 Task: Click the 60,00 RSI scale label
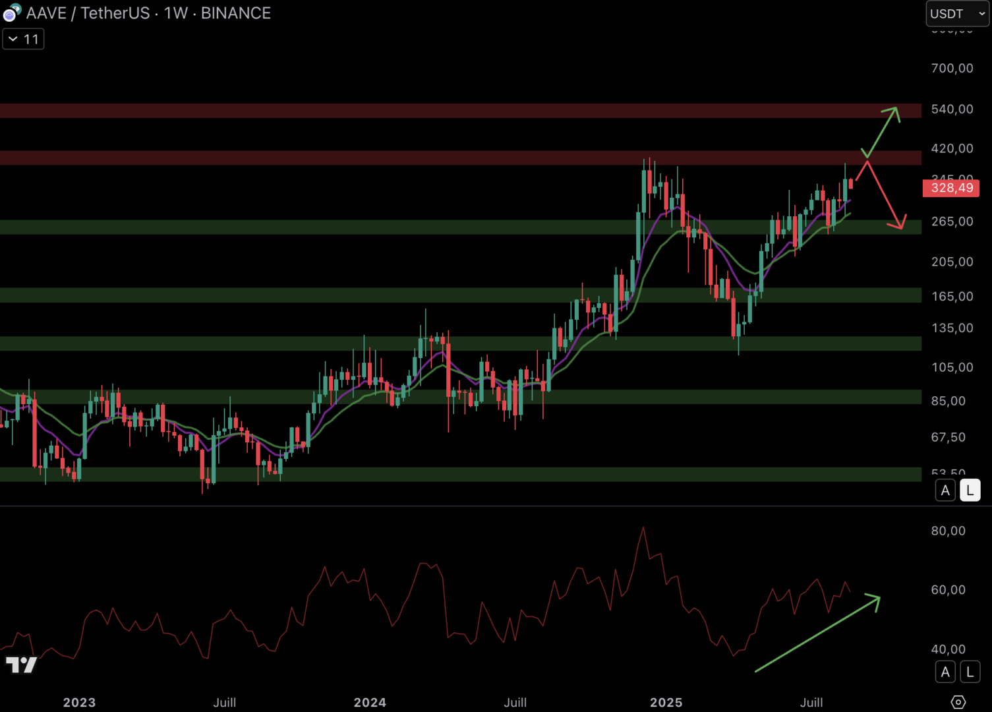pos(948,589)
